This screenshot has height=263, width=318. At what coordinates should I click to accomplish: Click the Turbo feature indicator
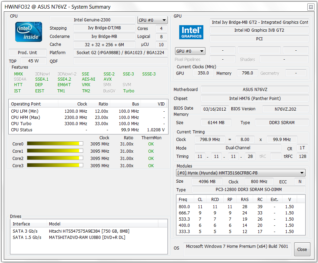129,91
